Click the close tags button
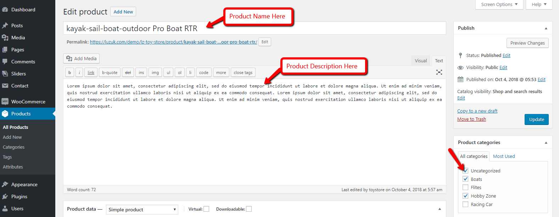Viewport: 559px width, 217px height. (x=243, y=72)
